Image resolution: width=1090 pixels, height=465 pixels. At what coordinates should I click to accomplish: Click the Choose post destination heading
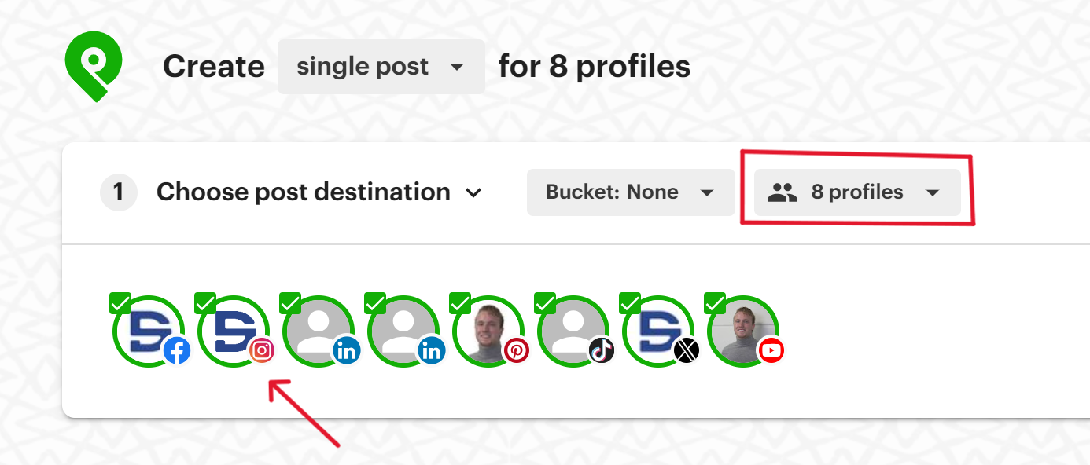(x=305, y=192)
